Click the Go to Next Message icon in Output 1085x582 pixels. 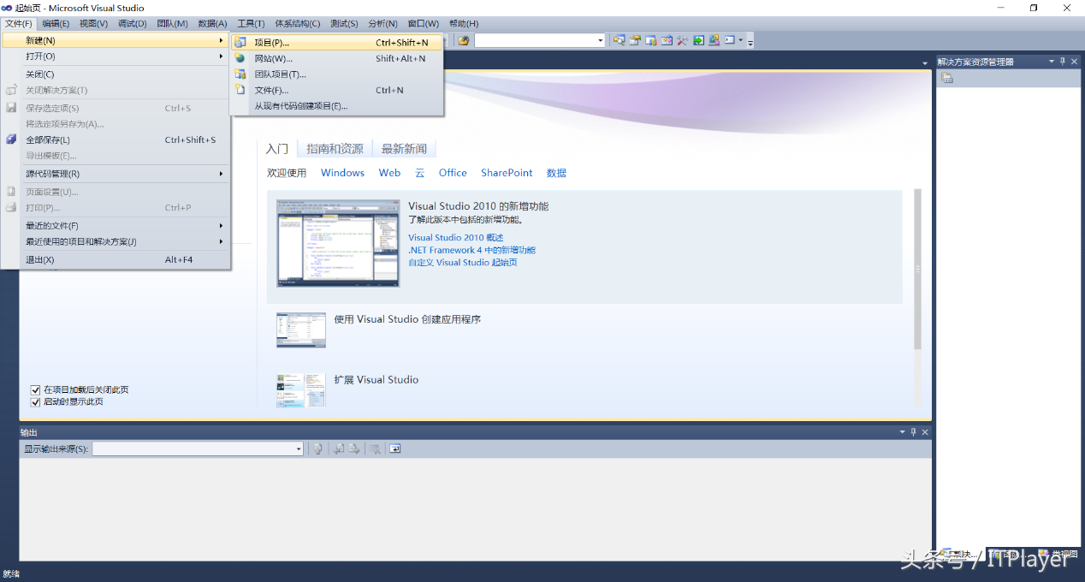[x=353, y=448]
